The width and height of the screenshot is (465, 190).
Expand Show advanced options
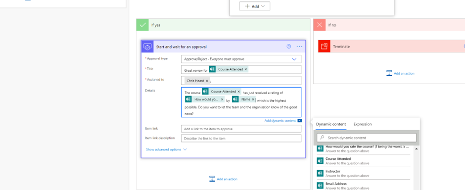tap(166, 149)
